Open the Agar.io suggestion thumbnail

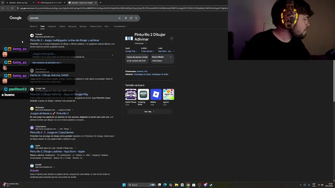click(x=169, y=95)
